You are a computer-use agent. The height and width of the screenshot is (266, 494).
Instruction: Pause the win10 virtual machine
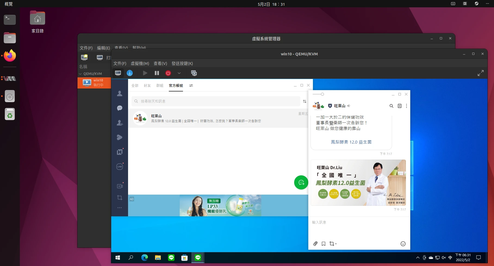tap(157, 73)
